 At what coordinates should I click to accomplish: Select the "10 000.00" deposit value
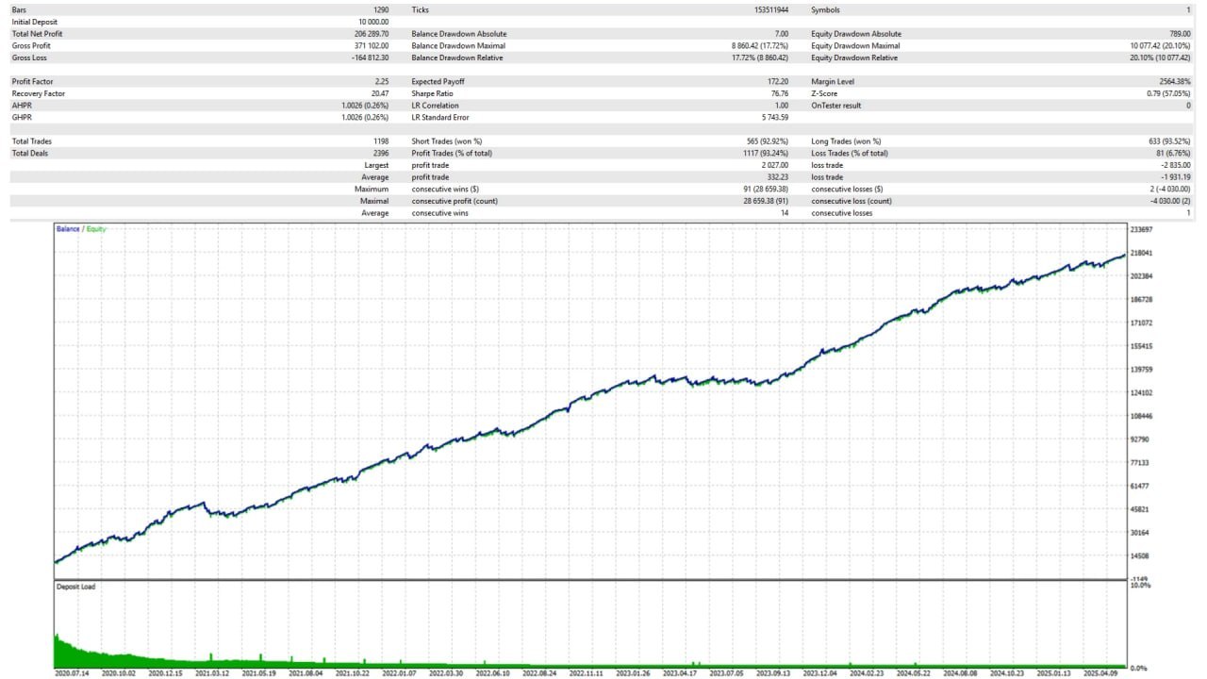[372, 22]
